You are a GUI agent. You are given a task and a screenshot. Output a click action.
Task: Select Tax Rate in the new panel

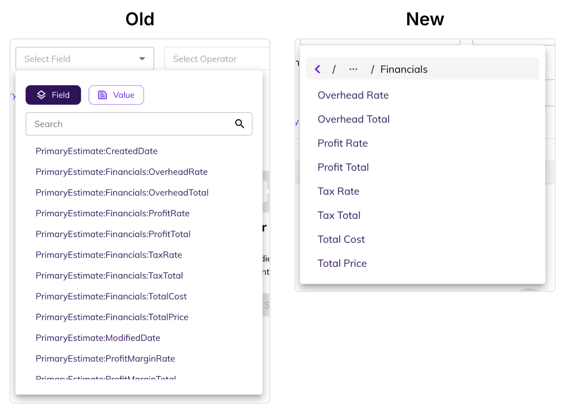coord(338,191)
